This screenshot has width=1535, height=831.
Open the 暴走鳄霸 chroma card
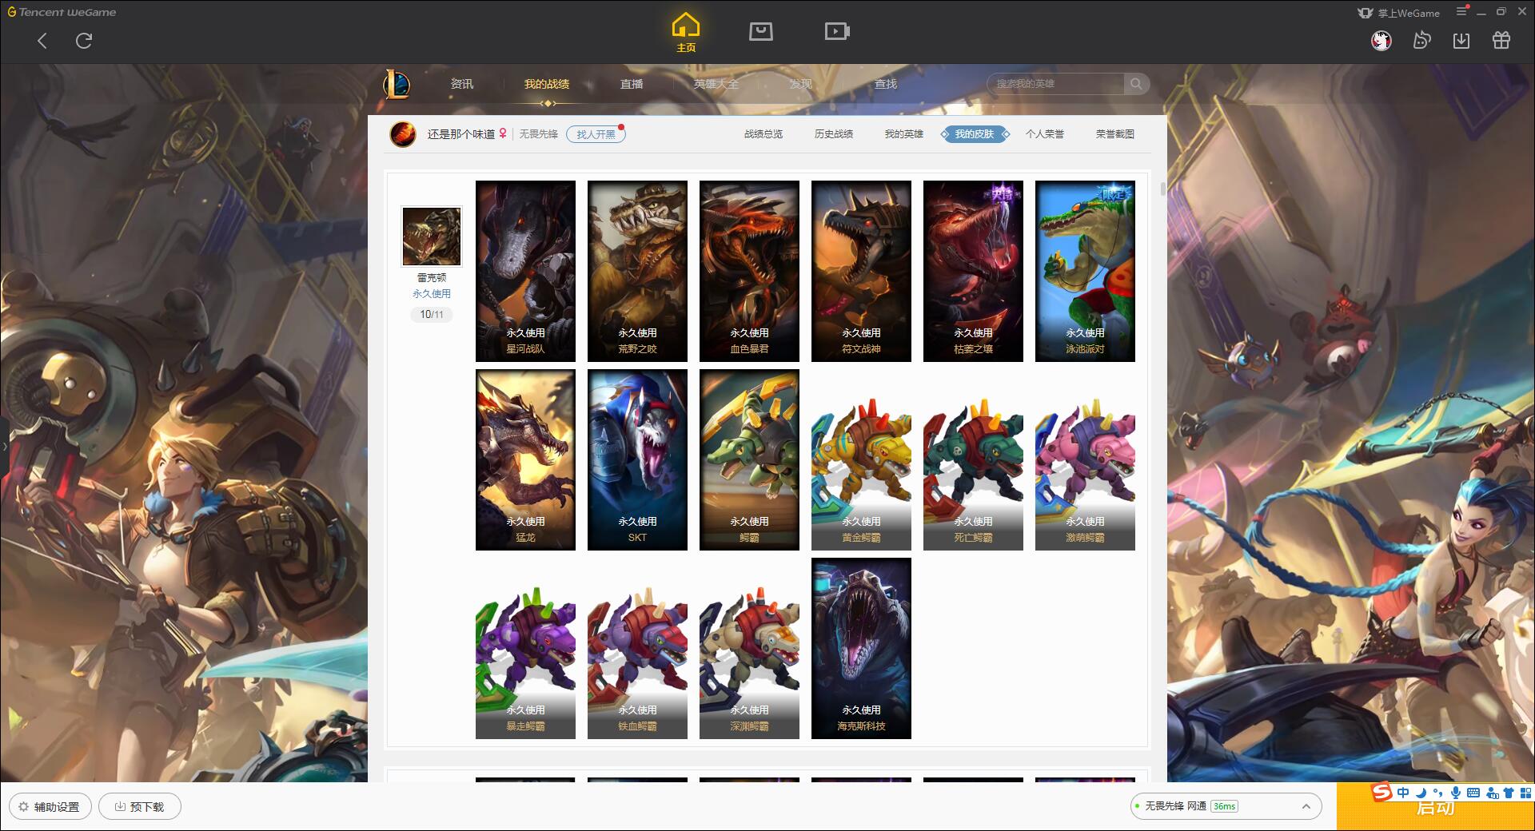tap(525, 648)
